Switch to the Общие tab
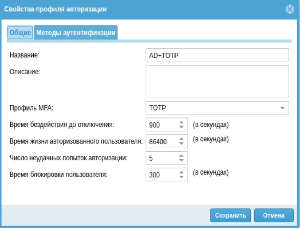Screen dimensions: 300x228 pos(20,32)
